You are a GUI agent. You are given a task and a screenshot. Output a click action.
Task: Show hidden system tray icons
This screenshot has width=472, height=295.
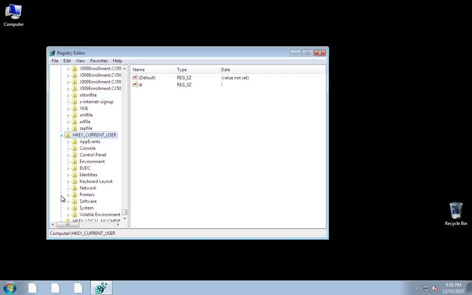coord(417,288)
